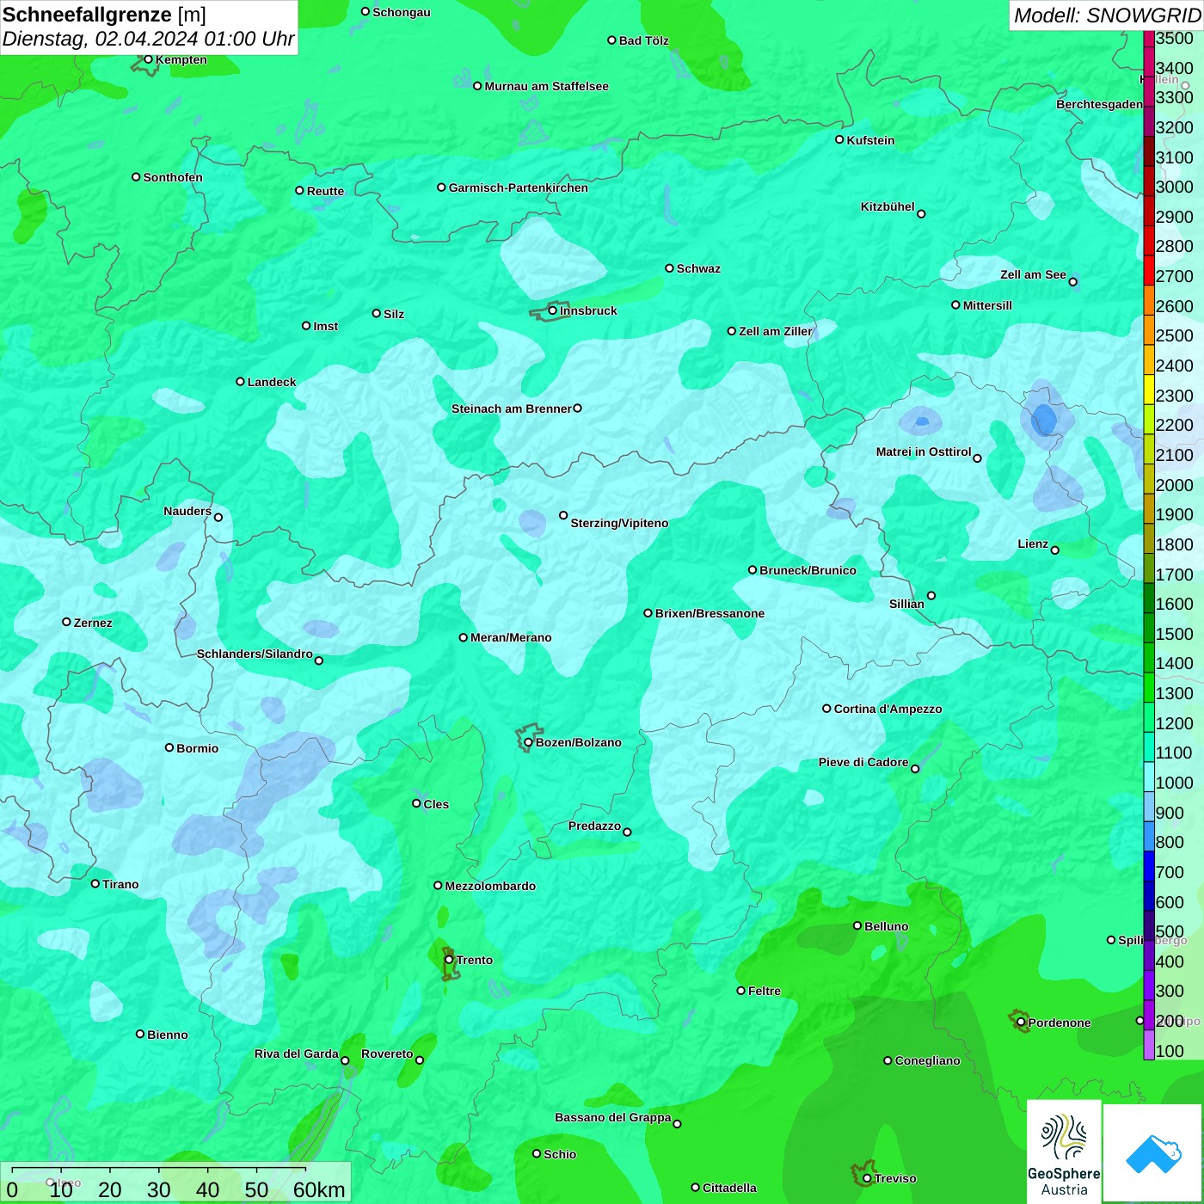
Task: Click the 1500 m green legend swatch
Action: pos(1149,628)
